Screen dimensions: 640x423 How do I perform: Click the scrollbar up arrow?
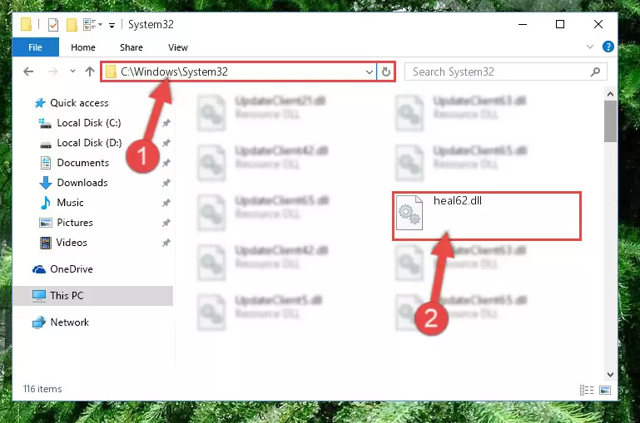coord(610,94)
